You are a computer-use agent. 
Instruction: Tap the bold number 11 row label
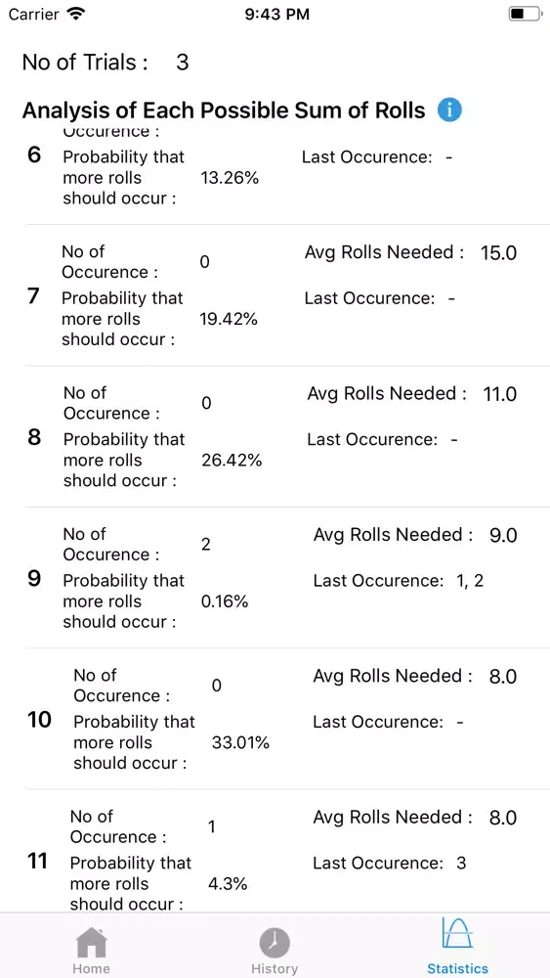click(x=38, y=862)
